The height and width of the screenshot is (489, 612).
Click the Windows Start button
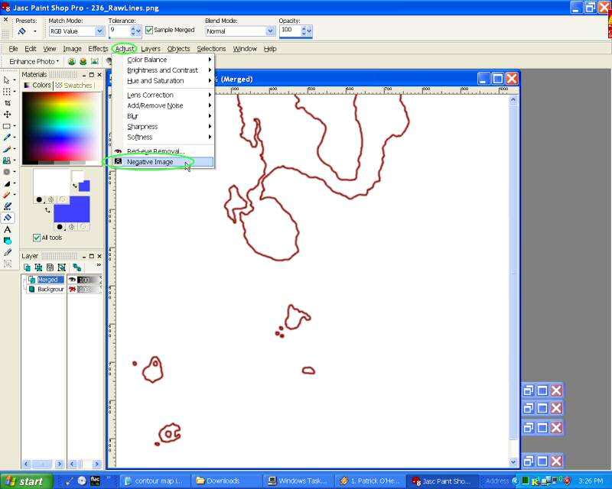[x=26, y=481]
